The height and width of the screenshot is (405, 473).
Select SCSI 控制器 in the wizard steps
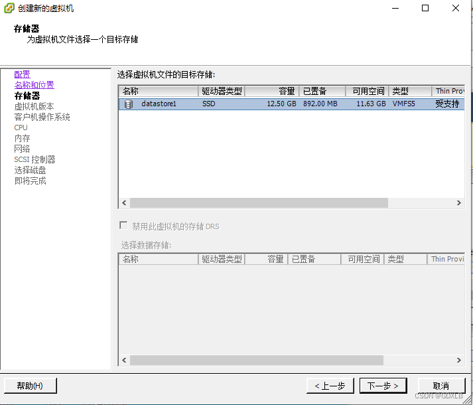pos(34,159)
